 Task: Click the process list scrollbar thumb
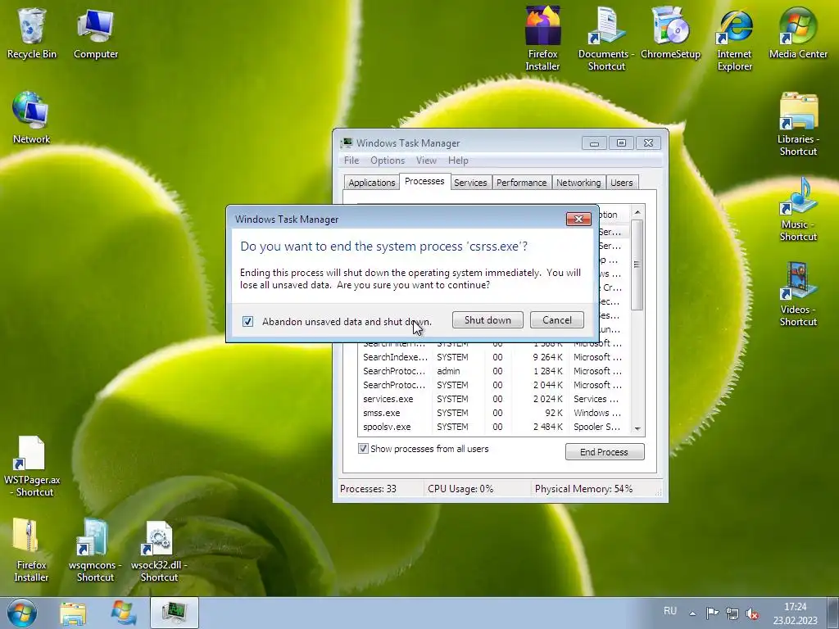tap(637, 265)
